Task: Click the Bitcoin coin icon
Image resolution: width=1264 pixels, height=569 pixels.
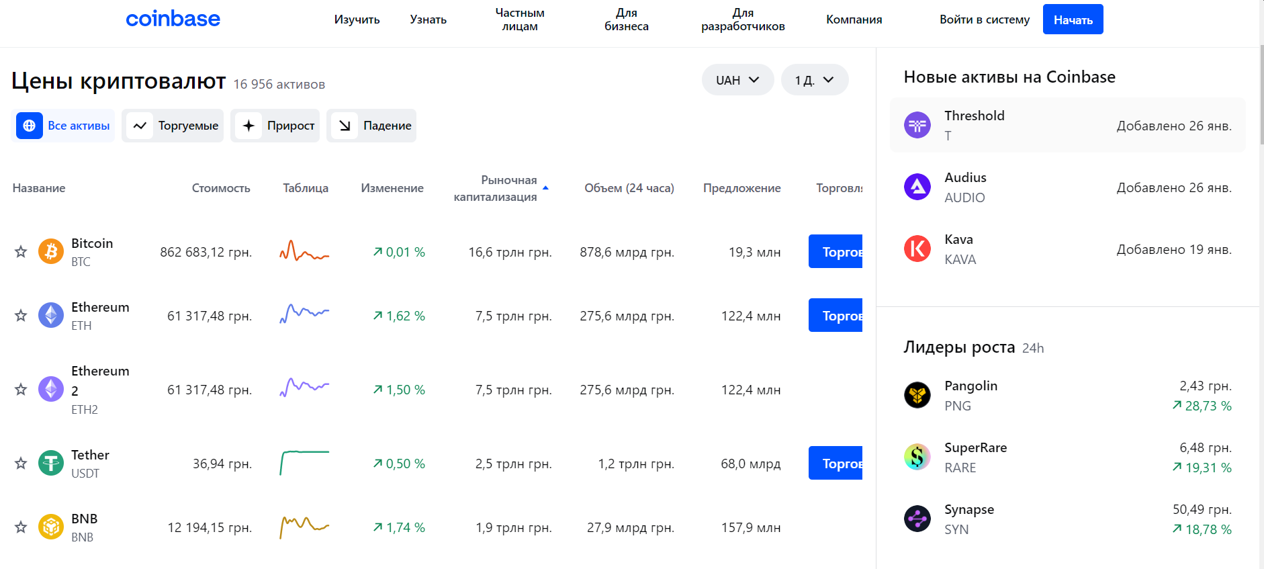Action: [51, 252]
